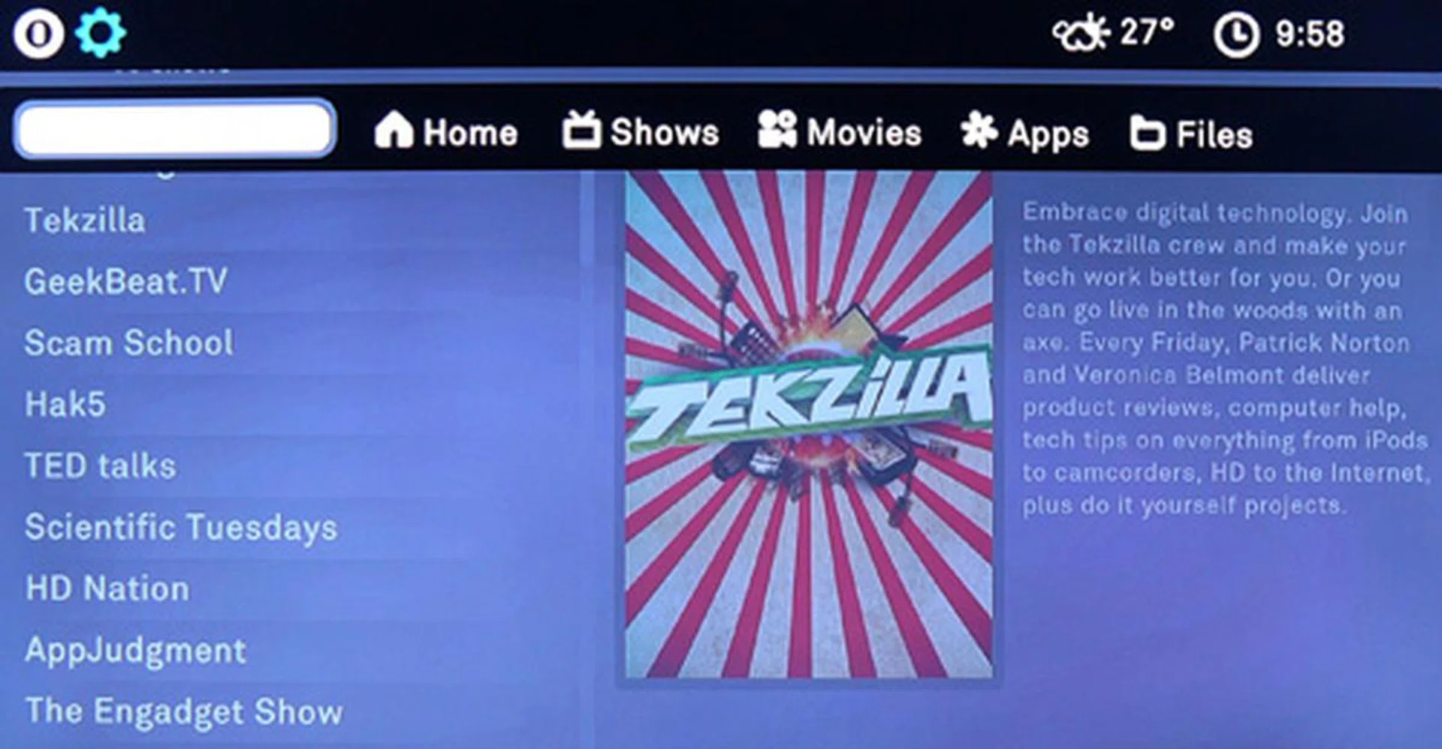Choose GeekBeat.TV from the list
This screenshot has height=749, width=1442.
click(x=125, y=282)
